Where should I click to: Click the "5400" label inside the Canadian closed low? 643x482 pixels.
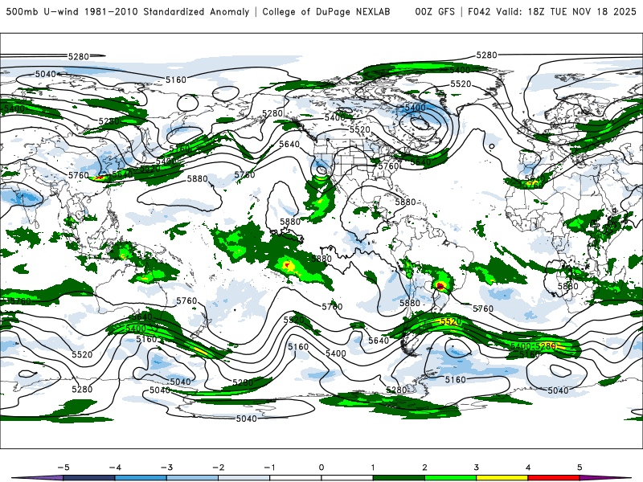coord(415,108)
